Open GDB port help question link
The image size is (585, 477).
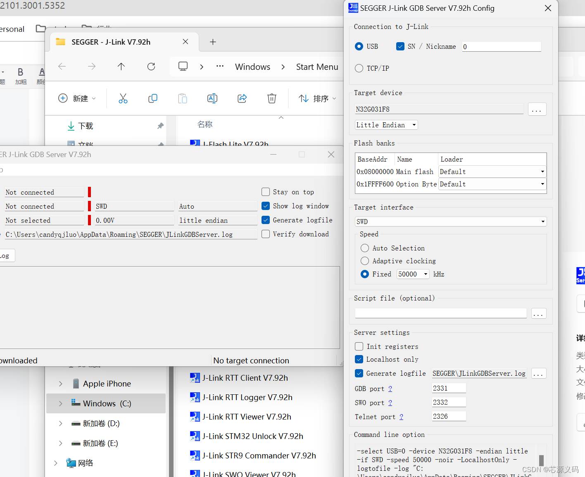[x=390, y=389]
